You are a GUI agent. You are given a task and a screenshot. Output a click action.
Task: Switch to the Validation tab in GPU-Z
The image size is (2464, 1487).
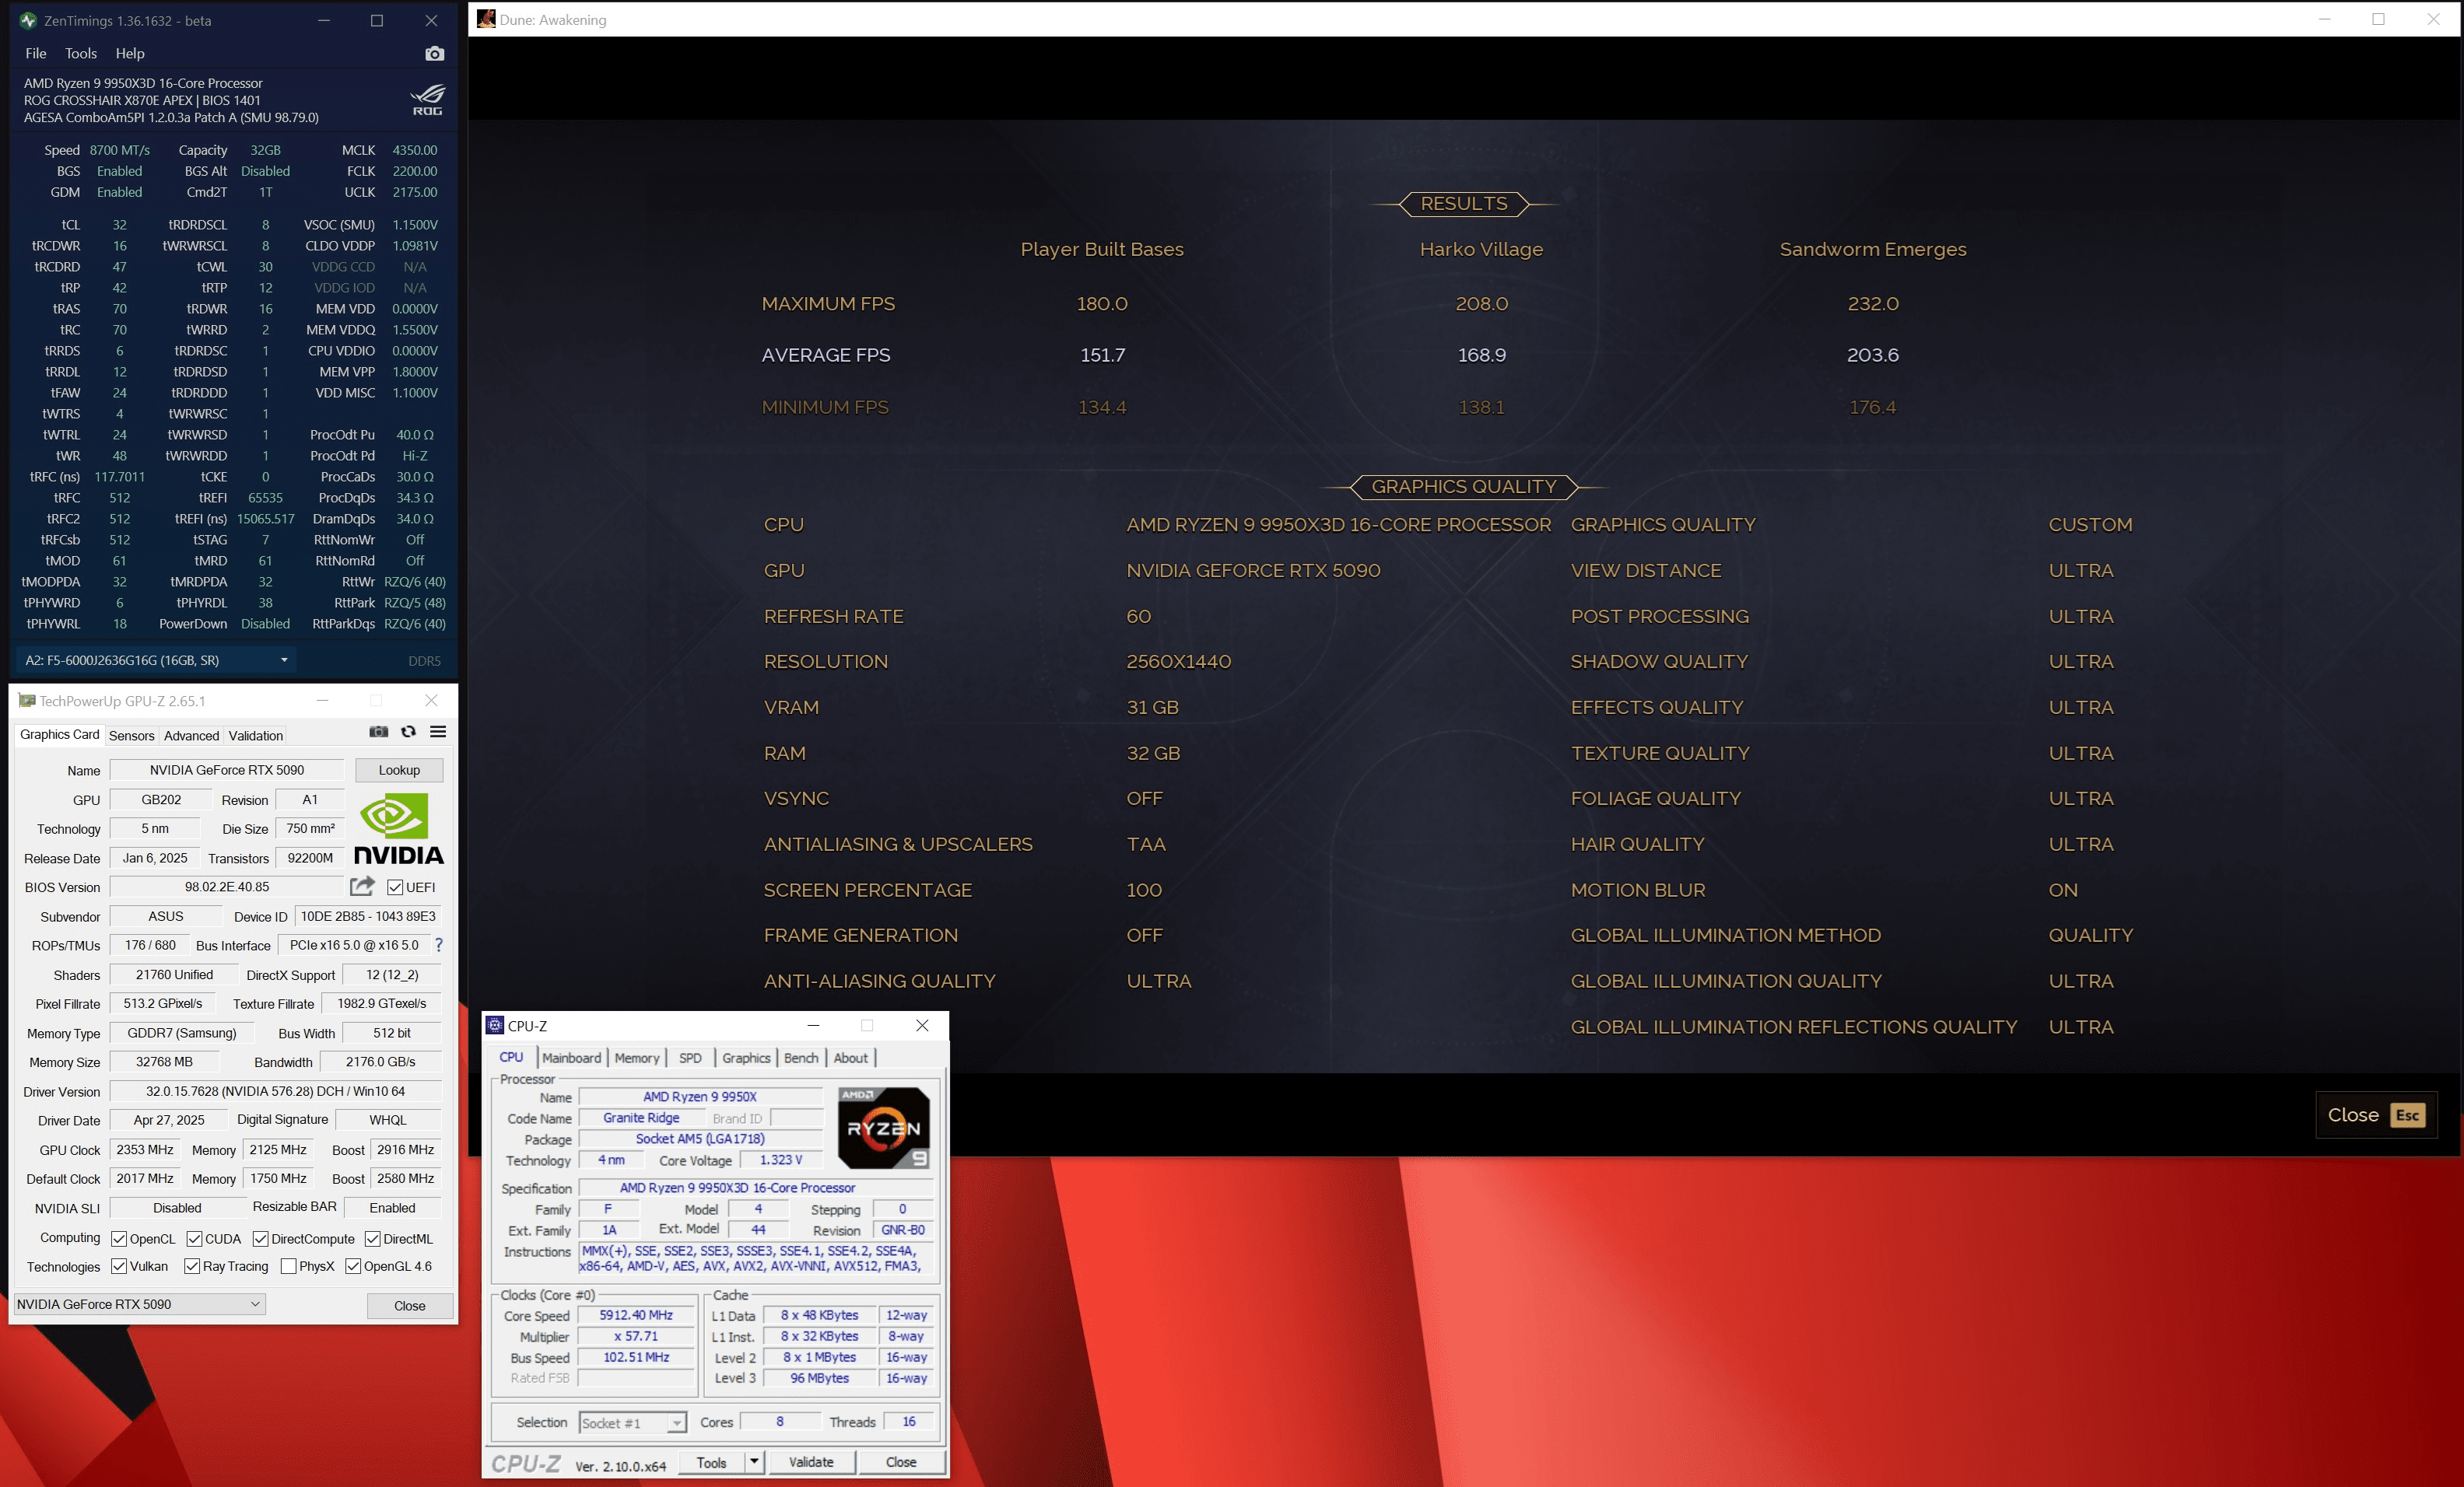[x=256, y=736]
